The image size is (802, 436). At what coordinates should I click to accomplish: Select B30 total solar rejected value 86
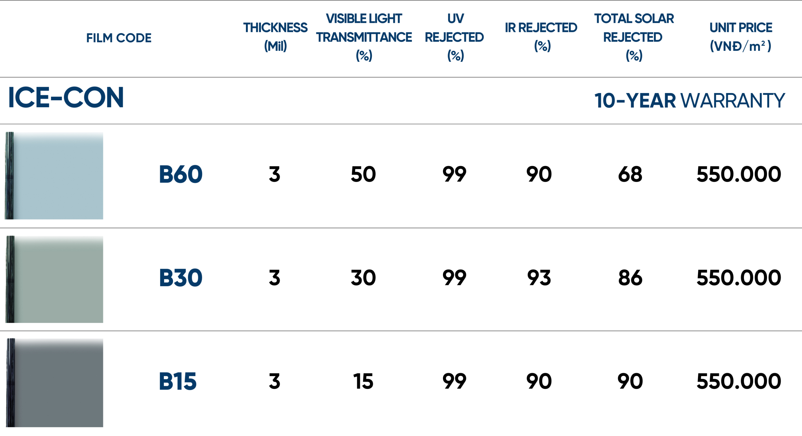tap(630, 278)
